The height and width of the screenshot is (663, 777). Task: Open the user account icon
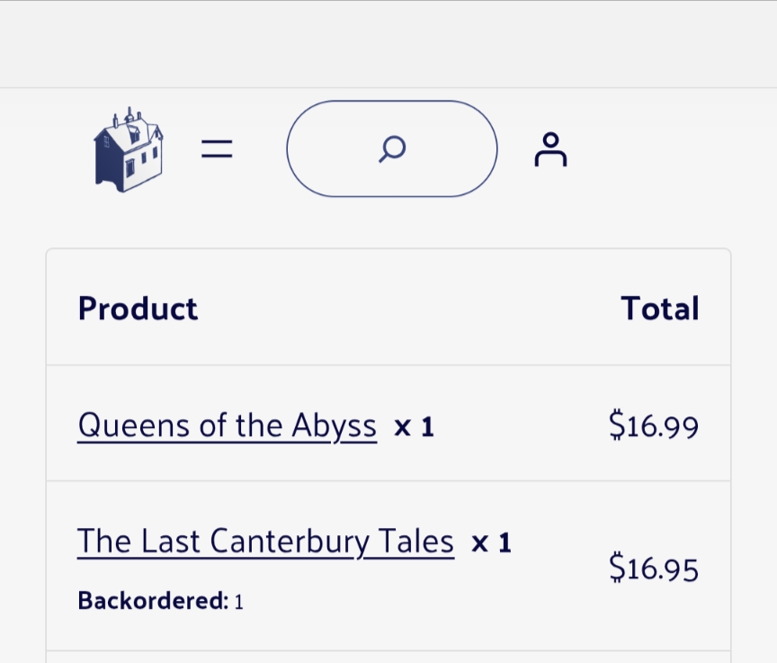pyautogui.click(x=550, y=149)
